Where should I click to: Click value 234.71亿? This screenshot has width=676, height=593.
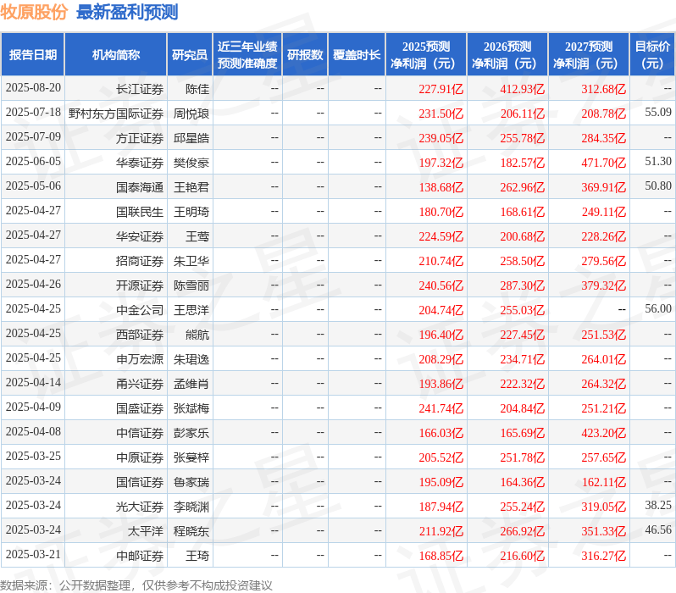[x=523, y=359]
